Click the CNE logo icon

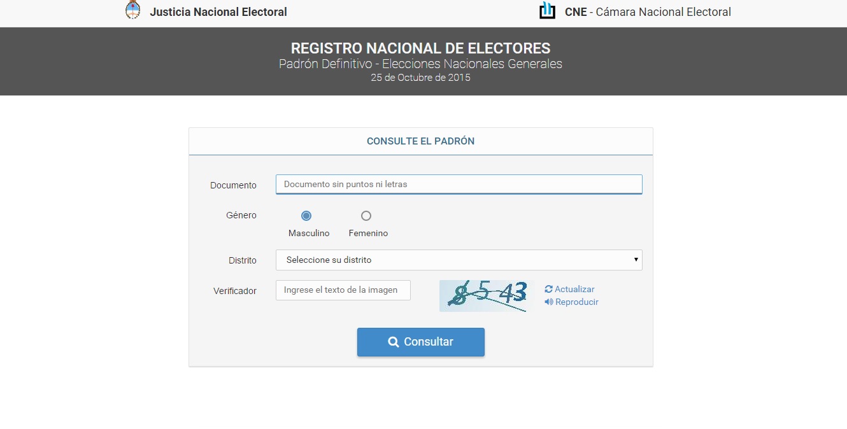coord(547,11)
